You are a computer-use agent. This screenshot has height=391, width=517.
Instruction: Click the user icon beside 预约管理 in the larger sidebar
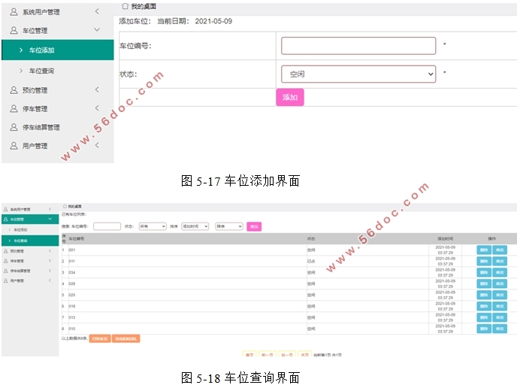14,90
